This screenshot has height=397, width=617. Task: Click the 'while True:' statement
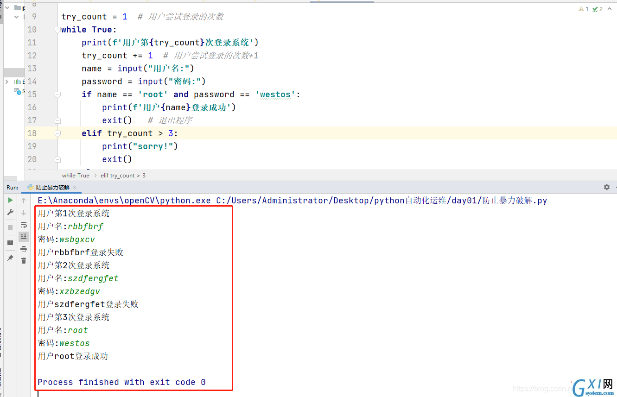tap(89, 30)
